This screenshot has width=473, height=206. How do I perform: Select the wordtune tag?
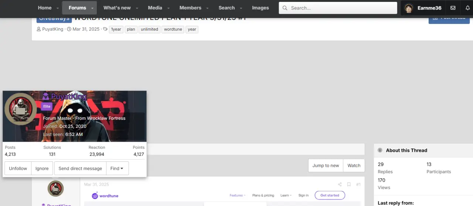(x=173, y=29)
